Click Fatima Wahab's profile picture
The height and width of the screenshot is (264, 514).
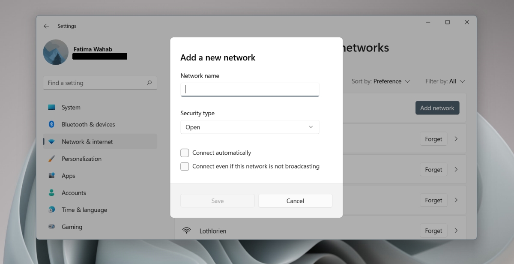click(x=56, y=52)
